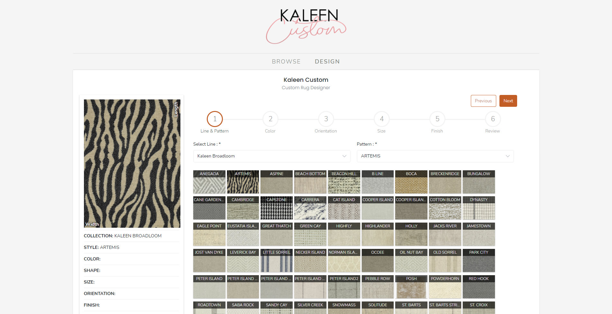Pick the ST. CROIX pattern tile

coord(479,308)
